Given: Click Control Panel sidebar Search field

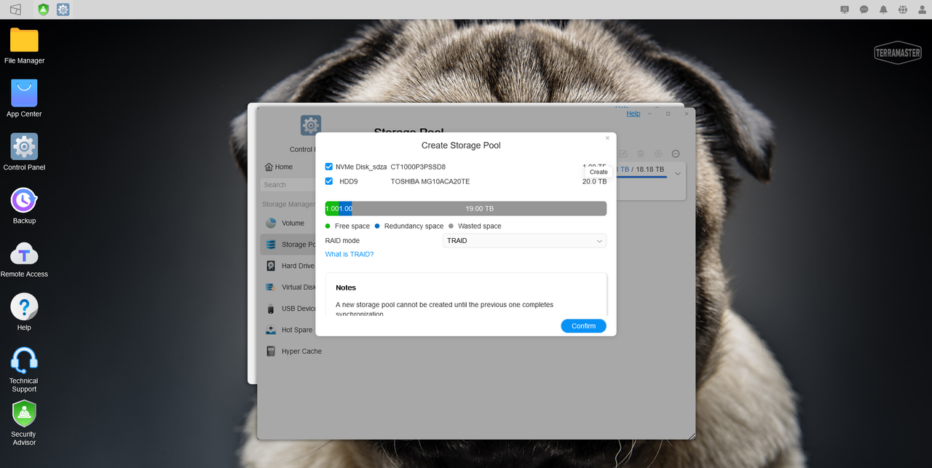Looking at the screenshot, I should (288, 185).
